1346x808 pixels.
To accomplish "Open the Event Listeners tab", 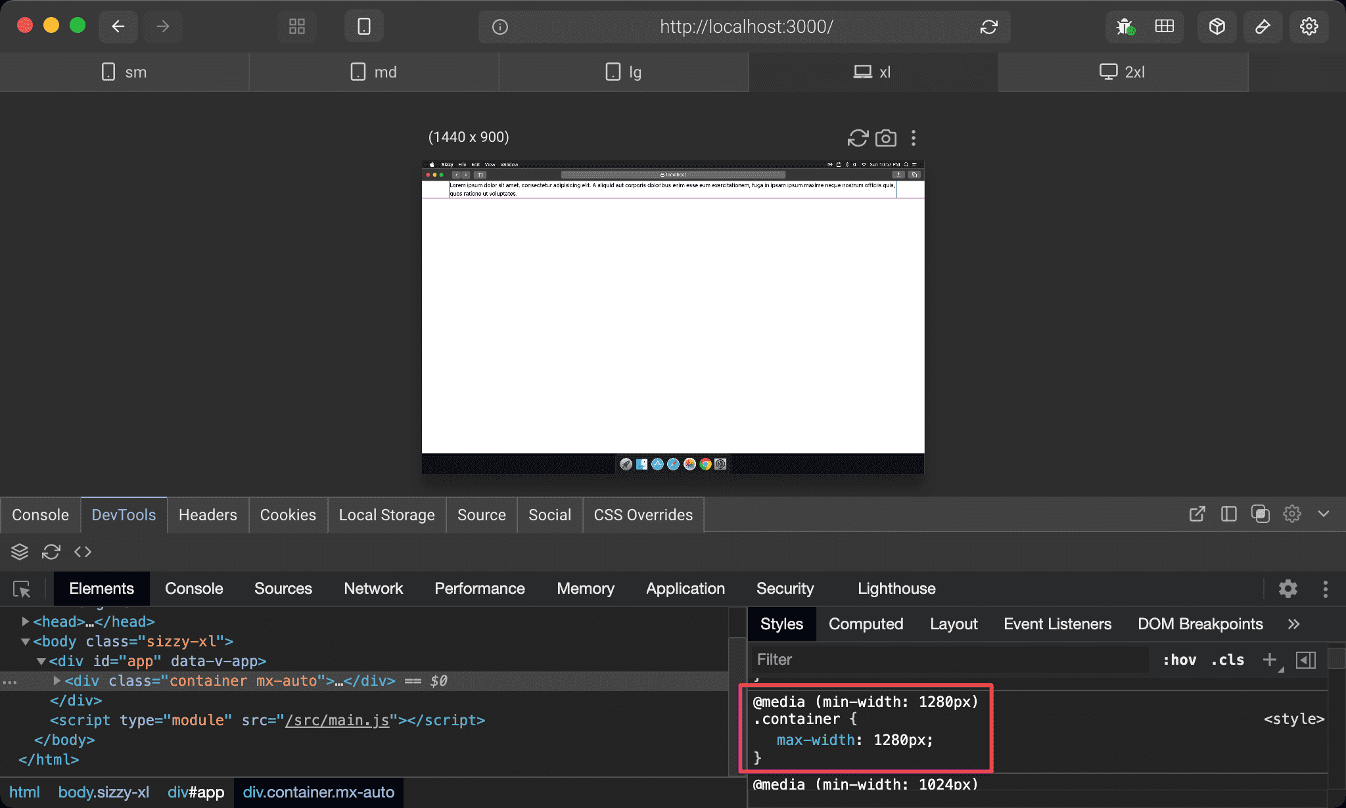I will click(x=1057, y=624).
